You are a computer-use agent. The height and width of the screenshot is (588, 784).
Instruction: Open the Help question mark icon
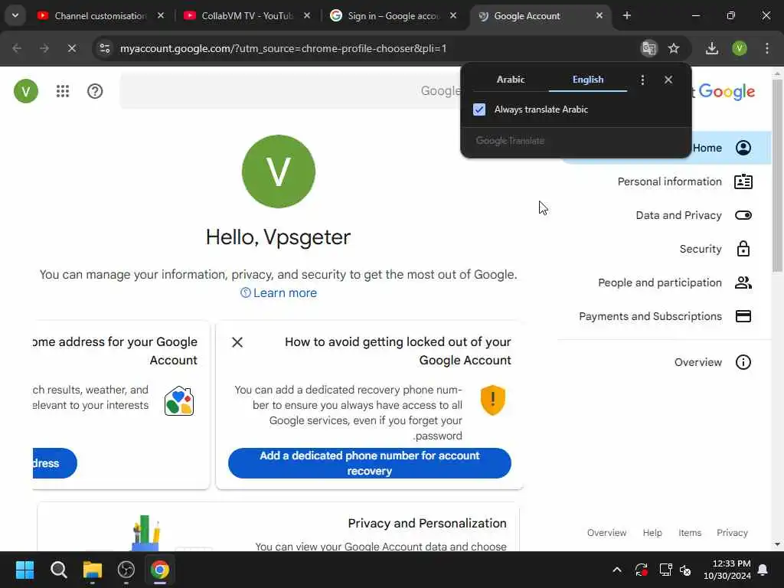(95, 91)
